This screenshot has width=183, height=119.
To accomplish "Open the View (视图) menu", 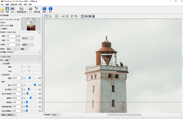I will [25, 4].
